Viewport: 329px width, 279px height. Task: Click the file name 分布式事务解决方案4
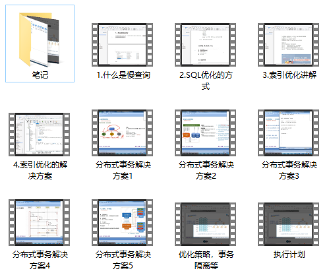(40, 260)
